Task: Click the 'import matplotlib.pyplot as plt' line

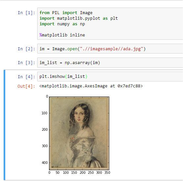Action: click(79, 18)
